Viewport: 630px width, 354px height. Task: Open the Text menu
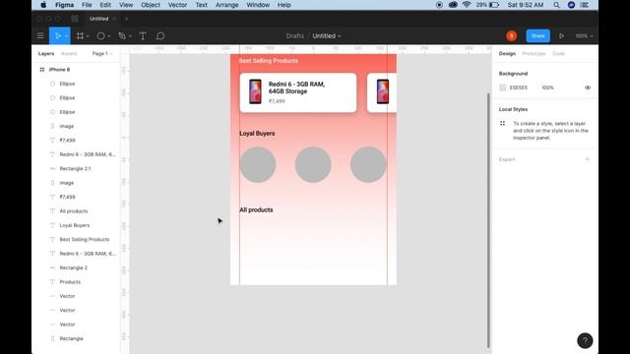(x=201, y=5)
